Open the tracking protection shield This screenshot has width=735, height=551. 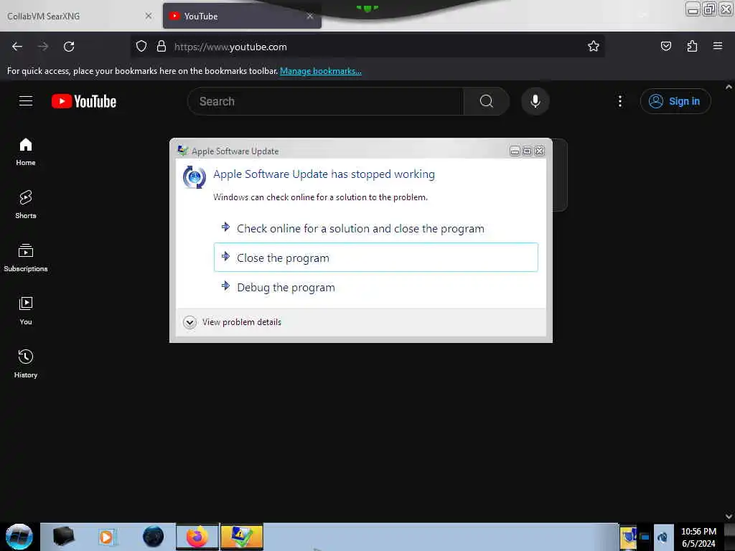point(141,47)
